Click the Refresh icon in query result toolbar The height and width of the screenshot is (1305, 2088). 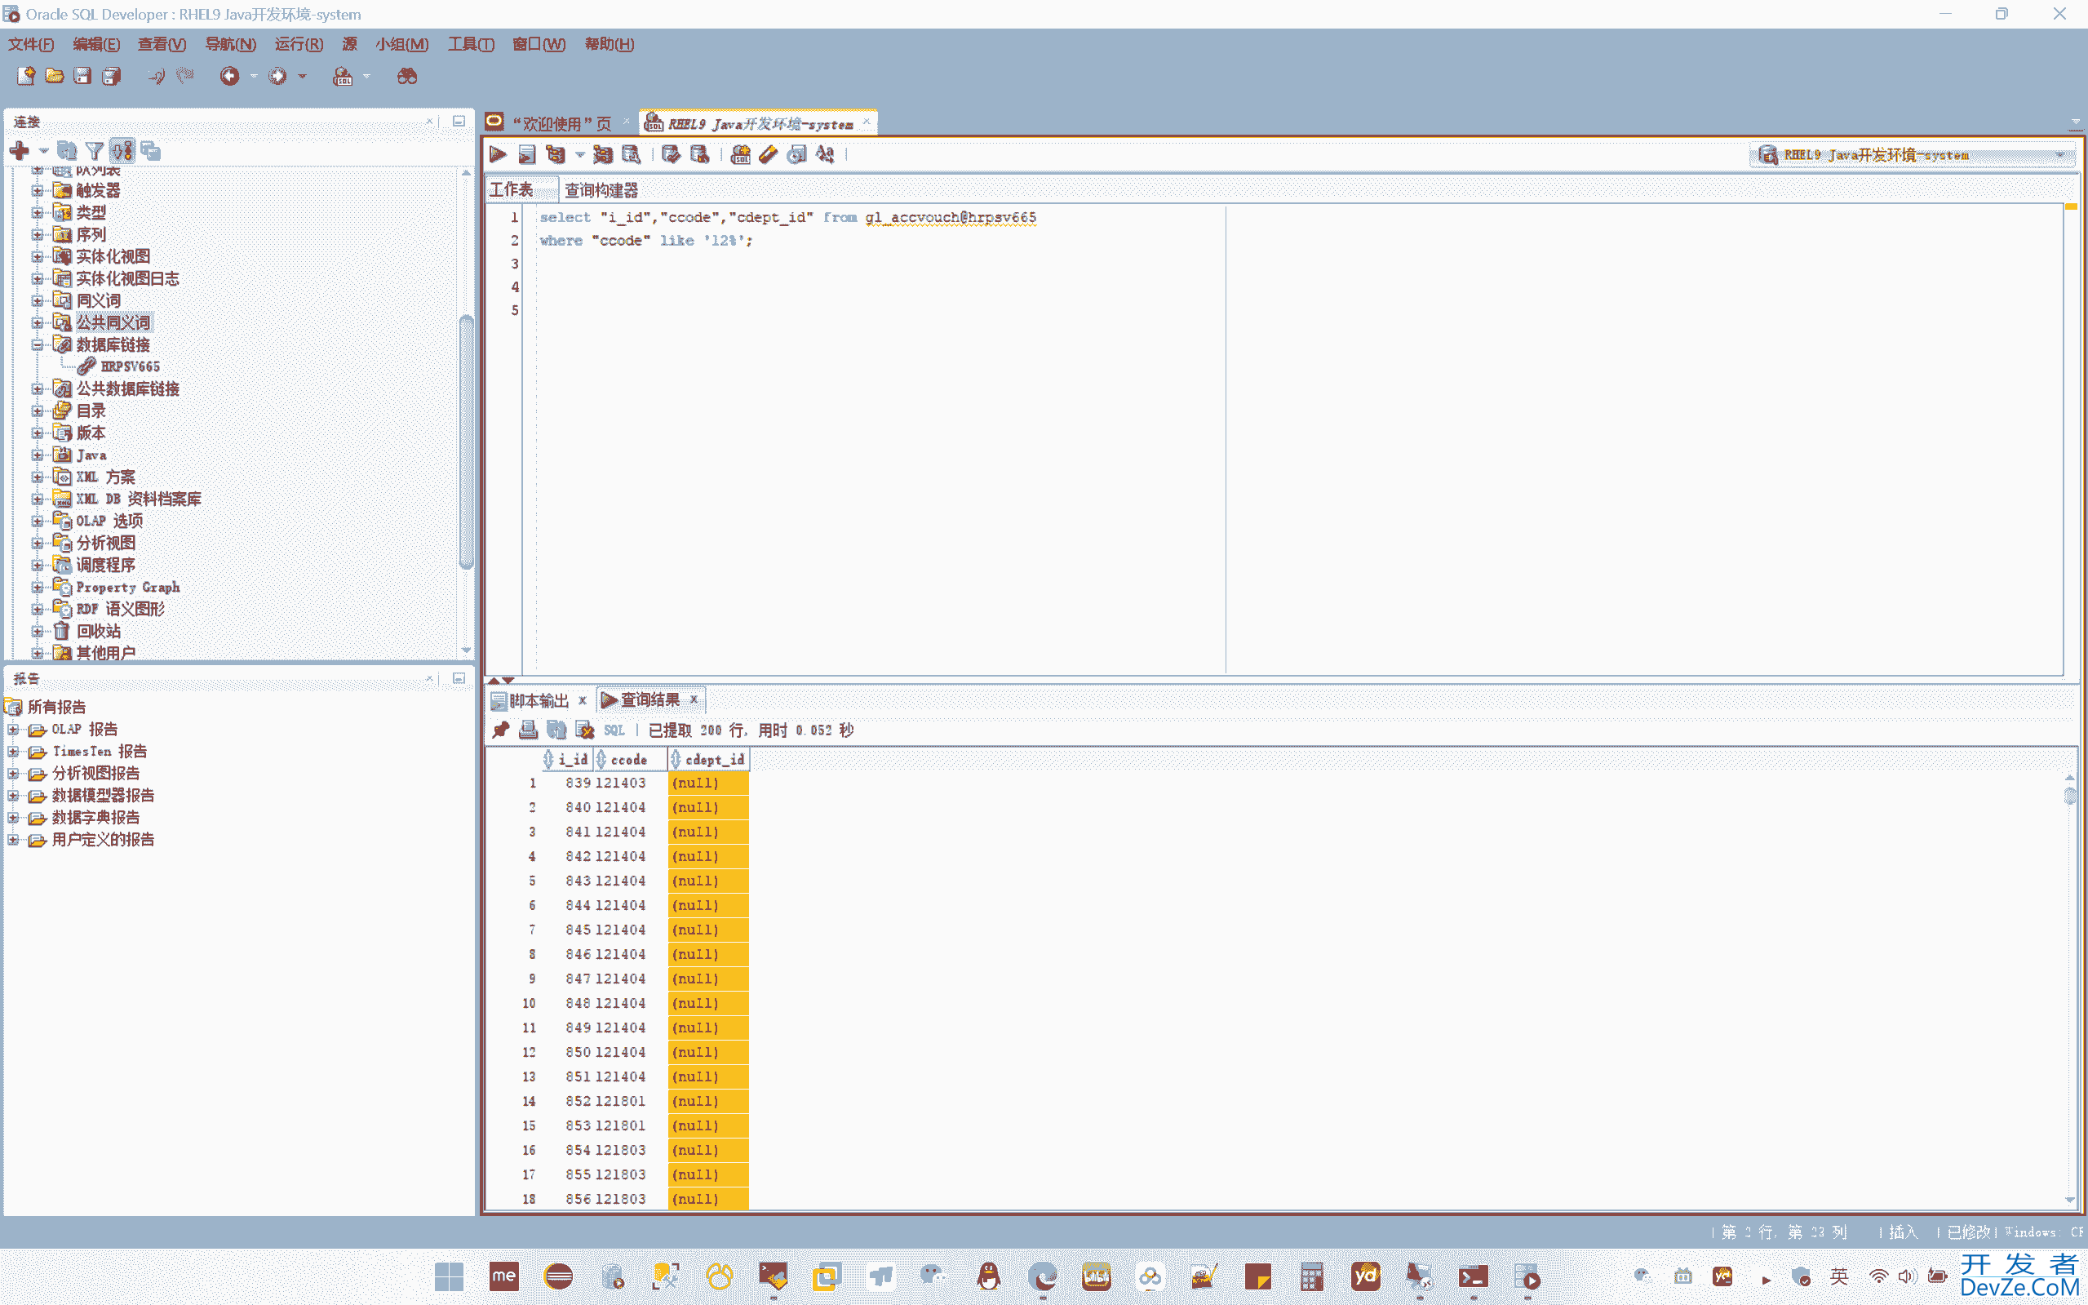(556, 730)
